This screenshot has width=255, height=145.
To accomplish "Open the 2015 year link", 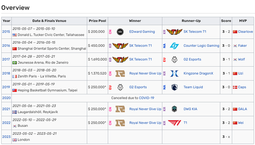I will [x=6, y=32].
